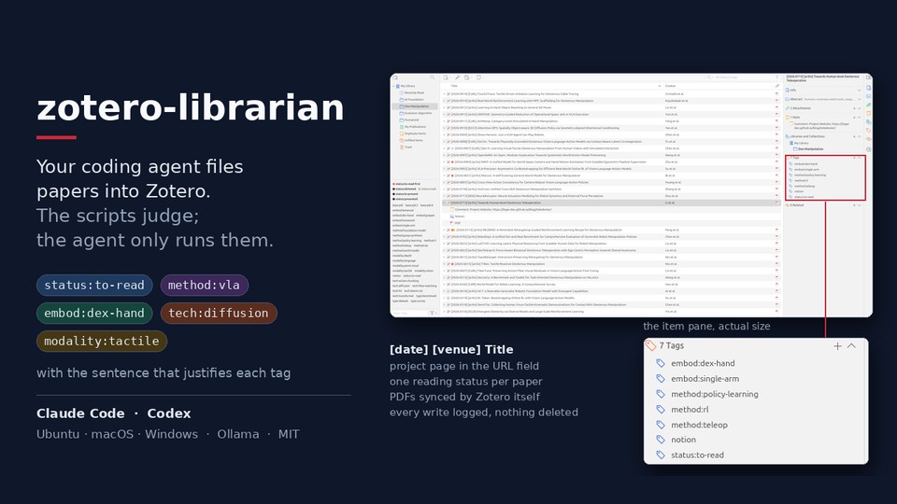Jump to Notes via yellow side navigation icon
This screenshot has width=897, height=504.
[868, 113]
